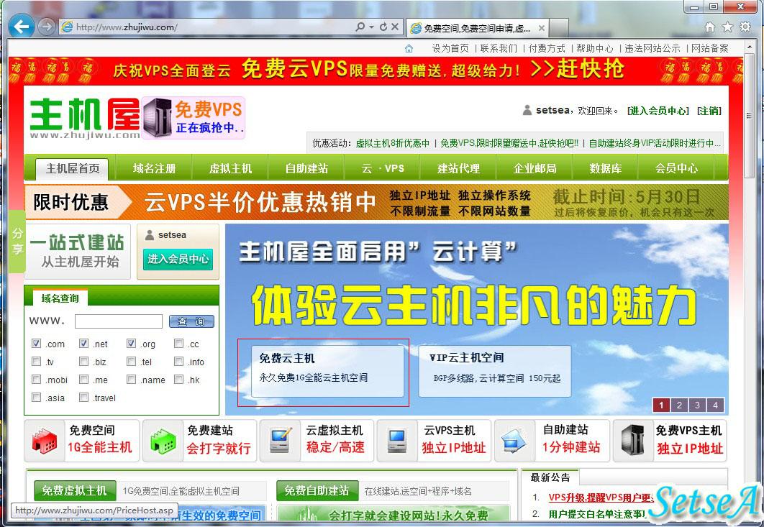Click the blue monitor icon for 自助建站
This screenshot has width=764, height=527.
(x=514, y=441)
